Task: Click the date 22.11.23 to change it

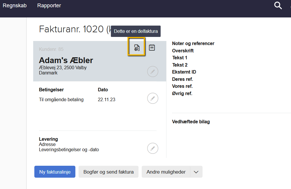Action: point(106,99)
